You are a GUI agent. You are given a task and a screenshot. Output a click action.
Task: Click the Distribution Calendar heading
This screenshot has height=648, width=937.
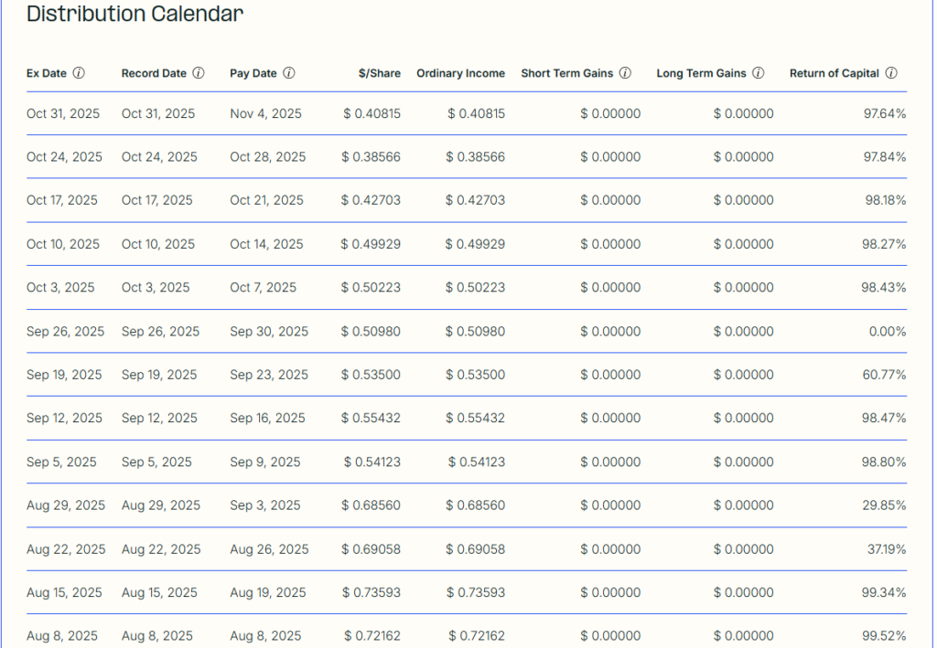pyautogui.click(x=135, y=15)
